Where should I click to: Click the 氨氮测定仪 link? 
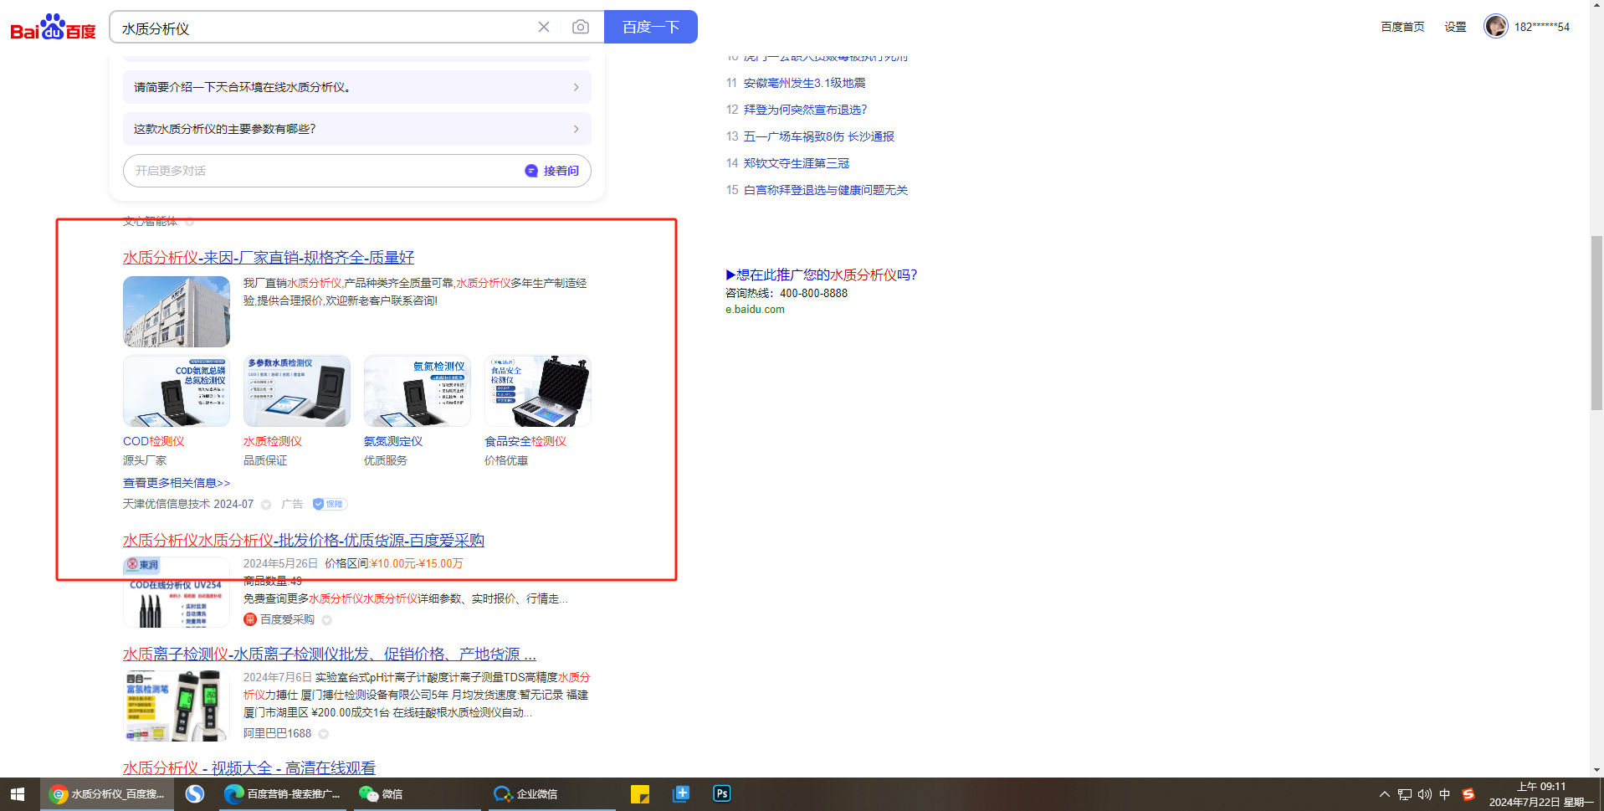pos(393,441)
